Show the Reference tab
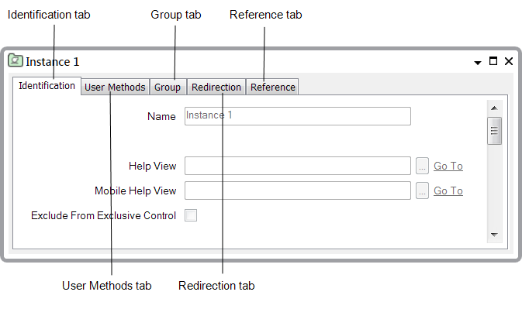This screenshot has height=333, width=522. coord(272,87)
